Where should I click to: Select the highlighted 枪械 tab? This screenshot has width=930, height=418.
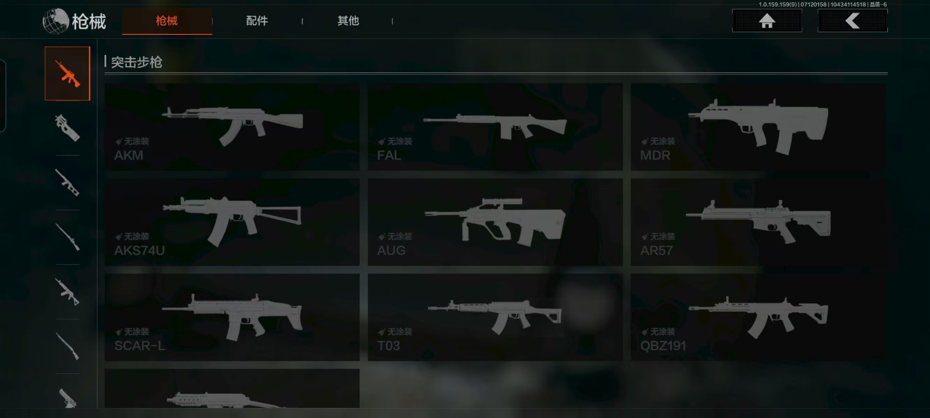point(167,21)
